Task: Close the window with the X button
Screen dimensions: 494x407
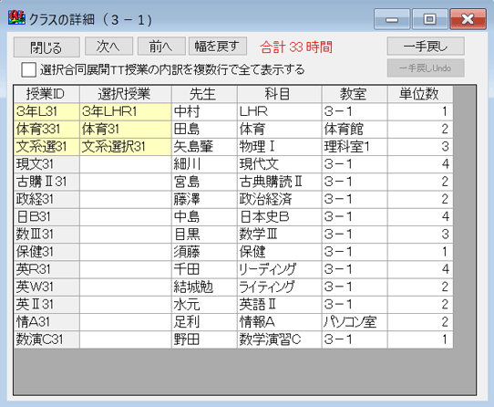Action: (x=468, y=19)
